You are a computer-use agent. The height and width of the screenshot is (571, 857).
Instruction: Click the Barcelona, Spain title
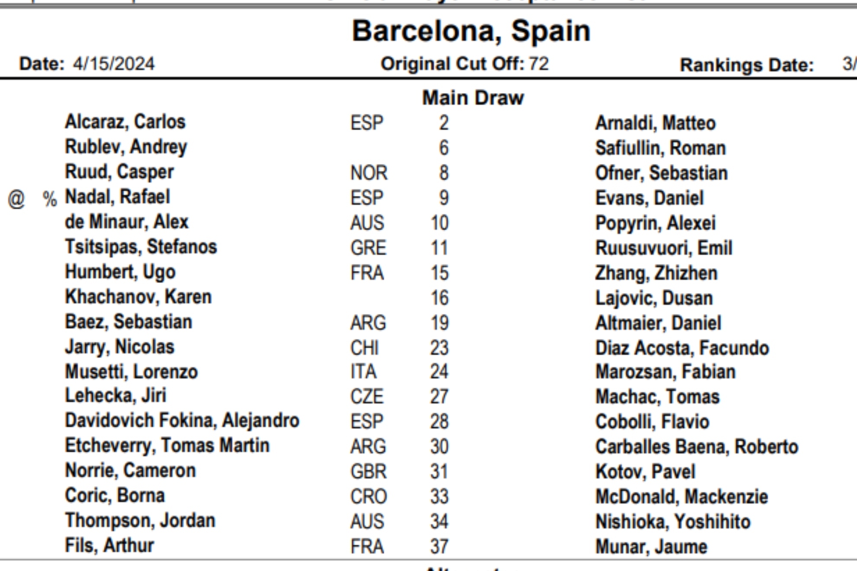[x=471, y=31]
